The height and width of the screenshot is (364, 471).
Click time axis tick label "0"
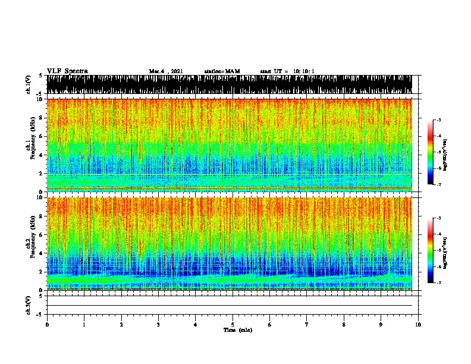tap(47, 325)
